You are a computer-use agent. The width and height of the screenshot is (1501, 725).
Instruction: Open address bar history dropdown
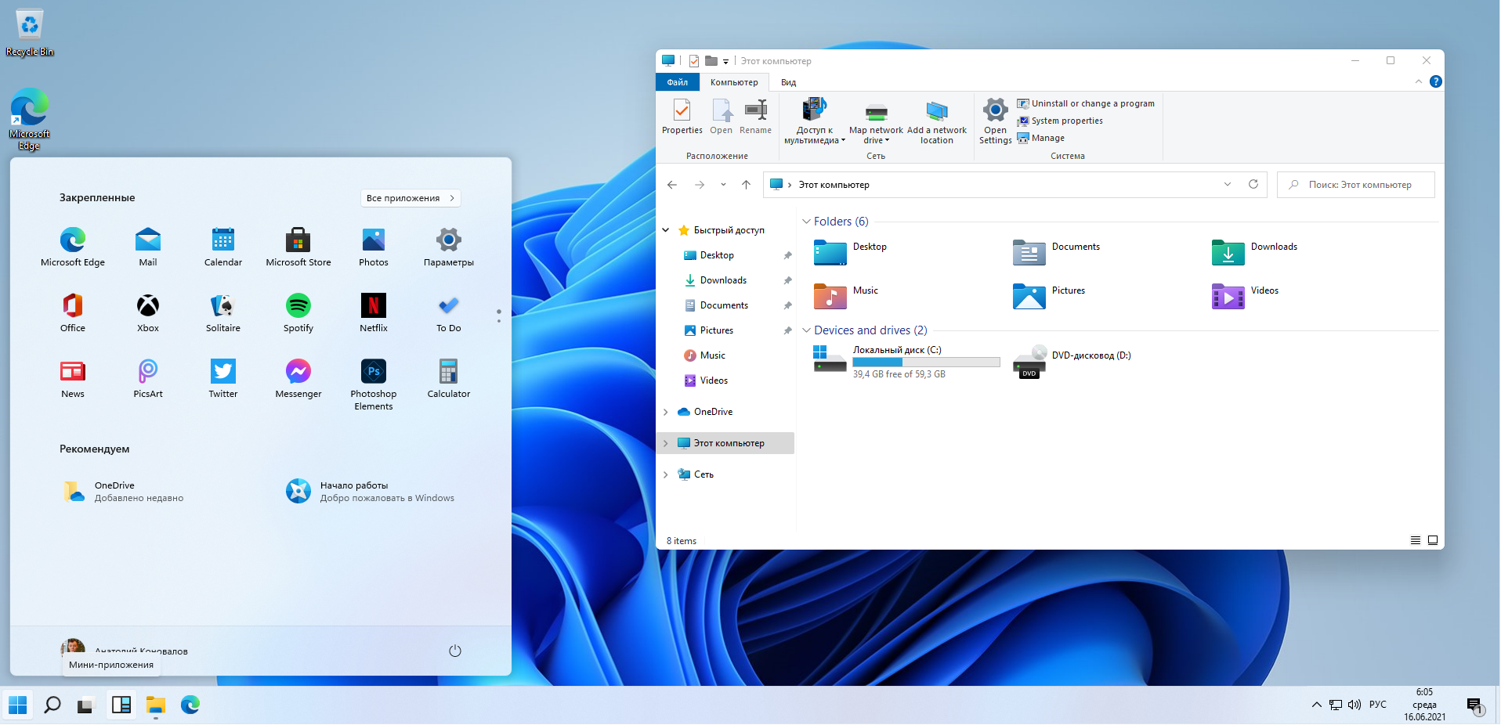[x=1227, y=185]
